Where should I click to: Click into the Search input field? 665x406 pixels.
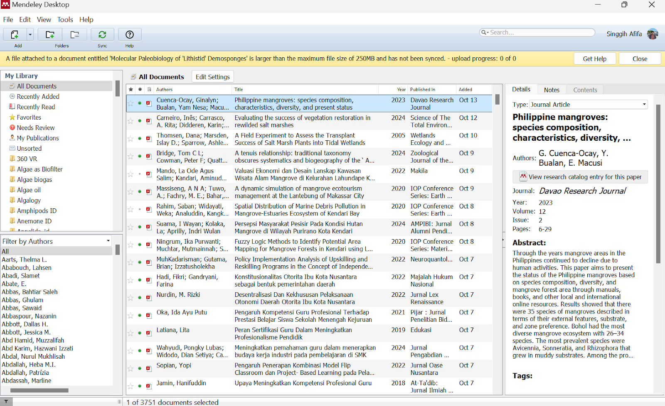point(541,32)
